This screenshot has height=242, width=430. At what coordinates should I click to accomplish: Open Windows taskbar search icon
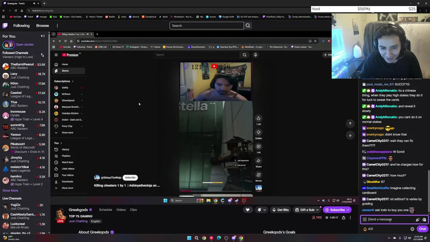[197, 238]
